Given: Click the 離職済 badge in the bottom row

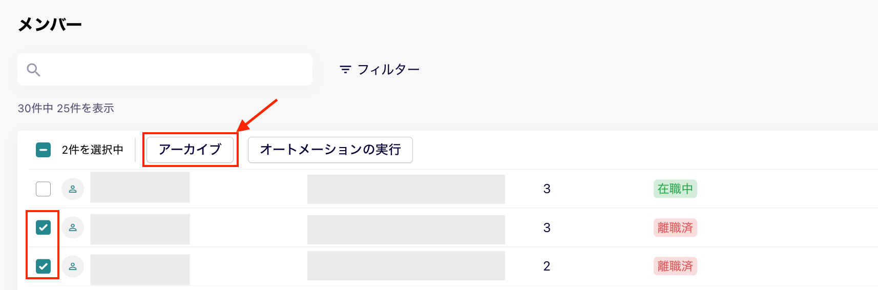Looking at the screenshot, I should tap(675, 266).
